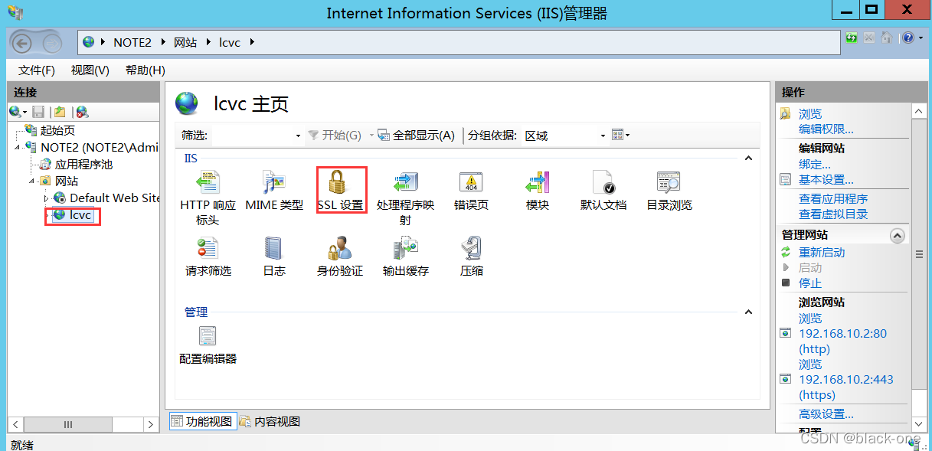Open the 分组依据 区域 dropdown

pyautogui.click(x=564, y=136)
